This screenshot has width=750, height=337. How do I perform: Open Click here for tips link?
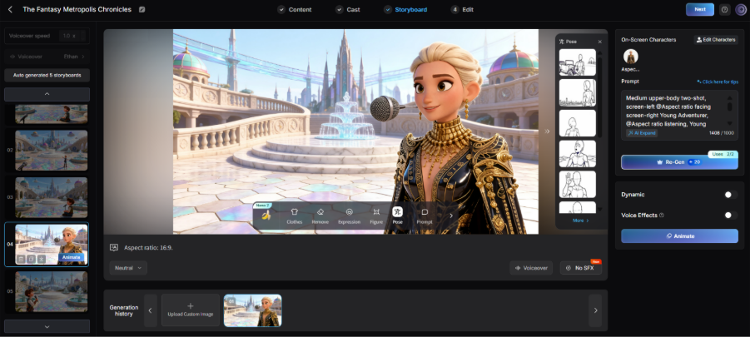(718, 82)
